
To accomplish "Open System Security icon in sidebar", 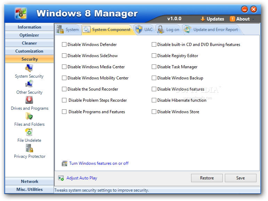I will (29, 68).
